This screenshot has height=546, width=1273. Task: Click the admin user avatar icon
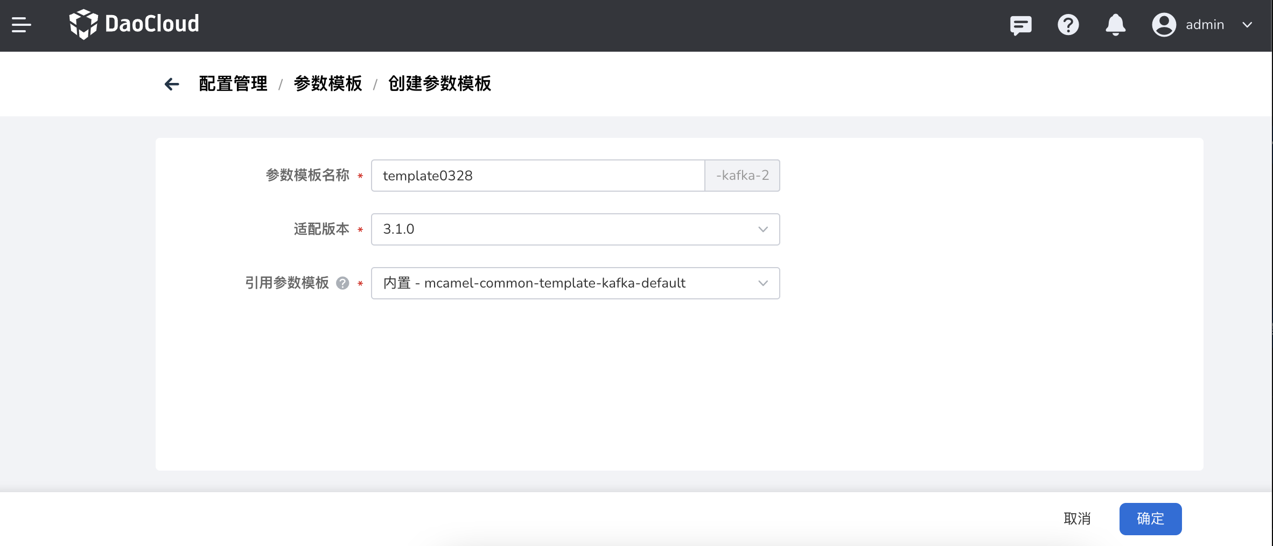tap(1164, 25)
